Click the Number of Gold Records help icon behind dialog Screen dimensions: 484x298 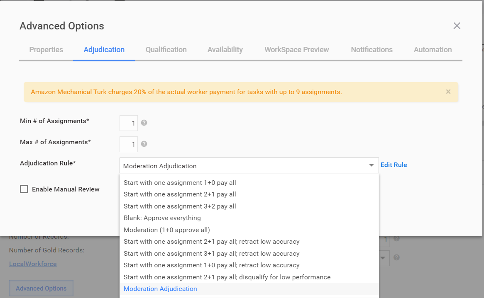point(397,257)
